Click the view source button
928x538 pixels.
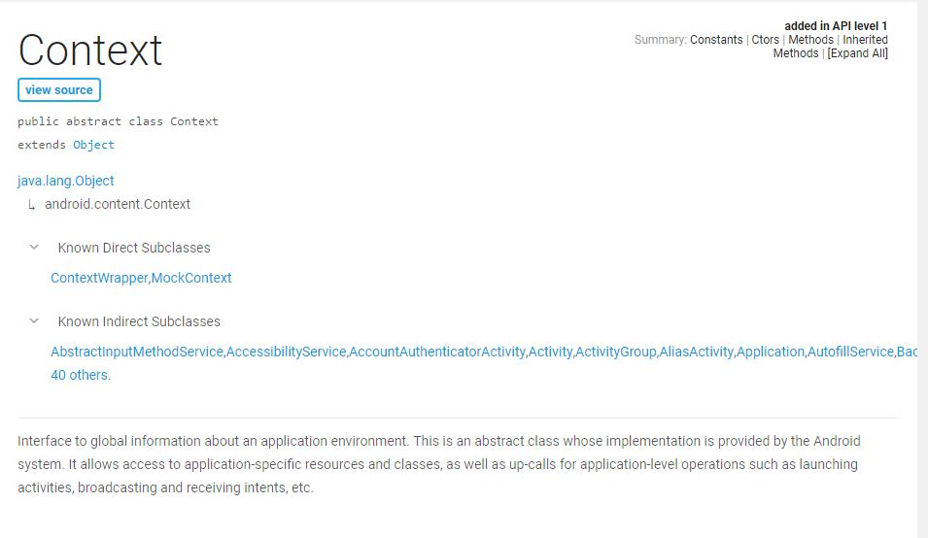[59, 90]
